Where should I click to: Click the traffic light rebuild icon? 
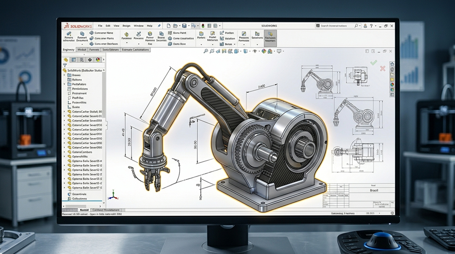click(203, 26)
